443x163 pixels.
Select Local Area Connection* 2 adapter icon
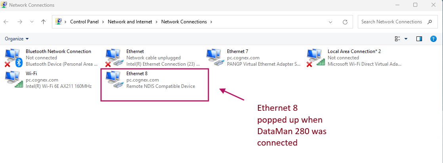click(x=315, y=57)
